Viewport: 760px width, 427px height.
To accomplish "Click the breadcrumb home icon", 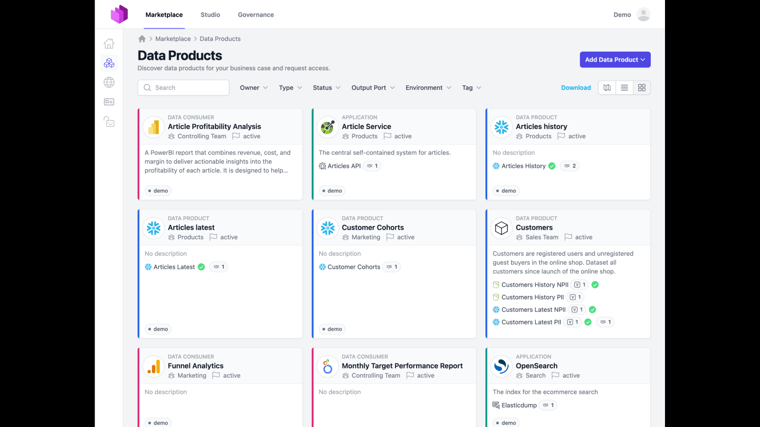I will (x=142, y=39).
